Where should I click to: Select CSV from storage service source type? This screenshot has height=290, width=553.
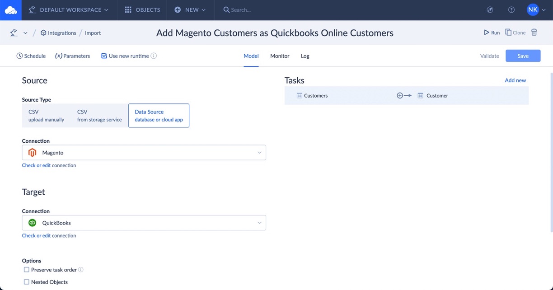pyautogui.click(x=99, y=116)
